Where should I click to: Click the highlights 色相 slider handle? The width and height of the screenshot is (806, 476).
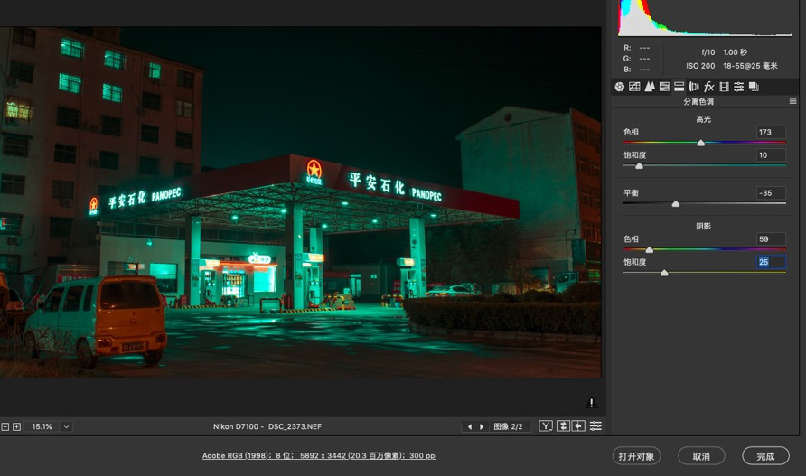click(x=700, y=143)
